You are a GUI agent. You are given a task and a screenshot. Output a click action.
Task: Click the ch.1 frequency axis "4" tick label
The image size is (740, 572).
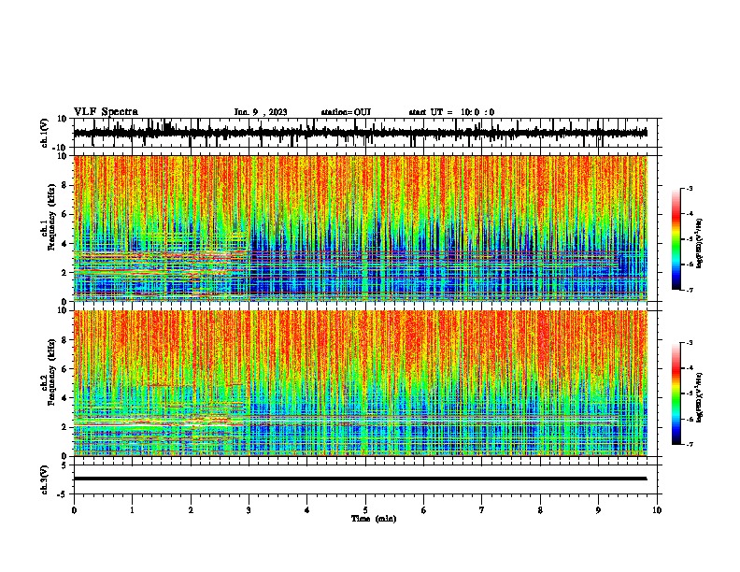point(64,244)
